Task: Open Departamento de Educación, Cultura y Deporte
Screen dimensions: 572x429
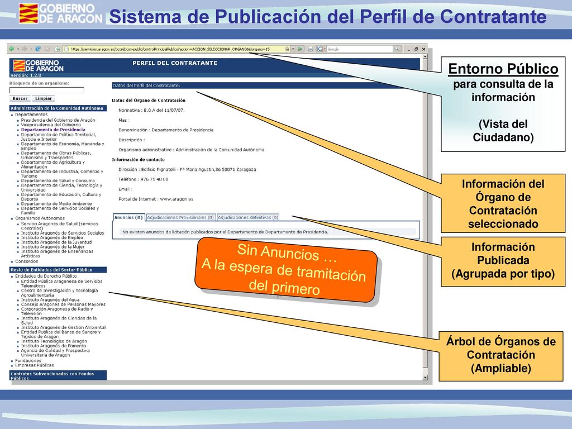Action: [61, 197]
